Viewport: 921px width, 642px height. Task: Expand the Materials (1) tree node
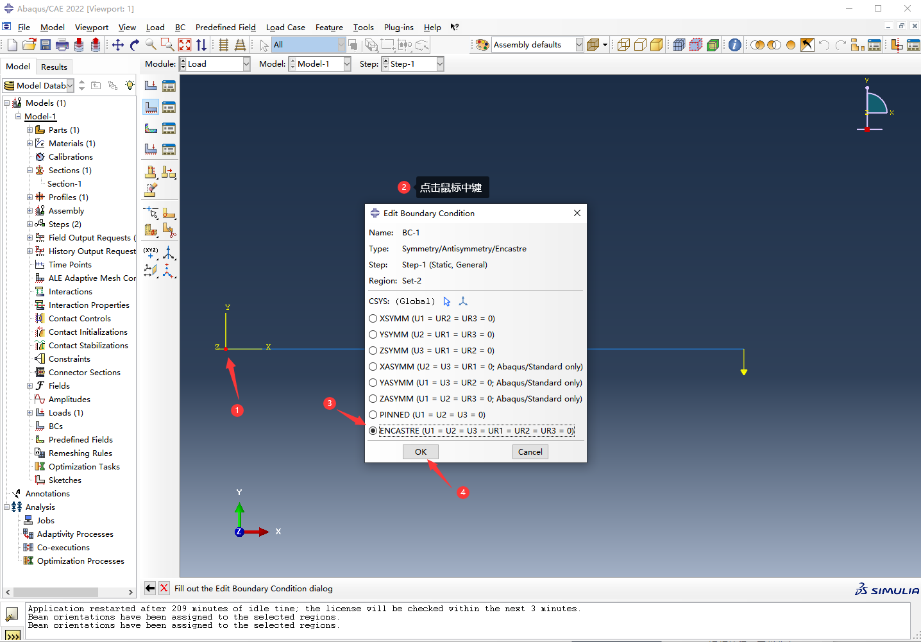pyautogui.click(x=30, y=144)
